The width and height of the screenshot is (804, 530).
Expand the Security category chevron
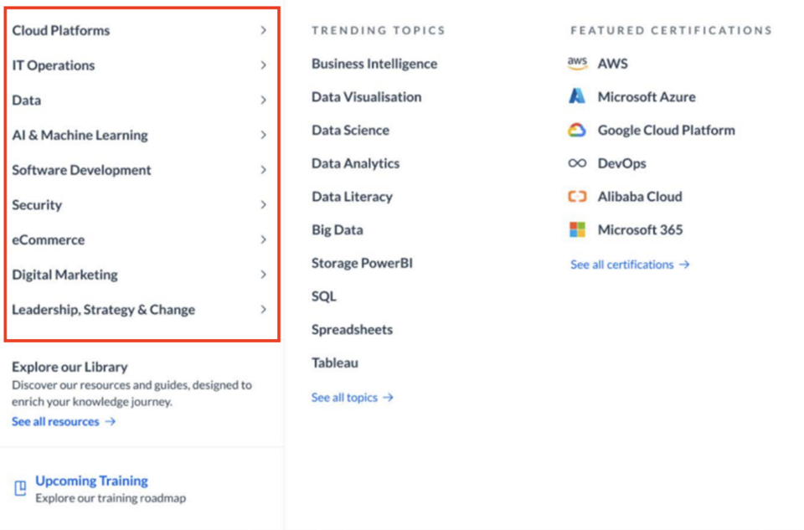tap(263, 204)
